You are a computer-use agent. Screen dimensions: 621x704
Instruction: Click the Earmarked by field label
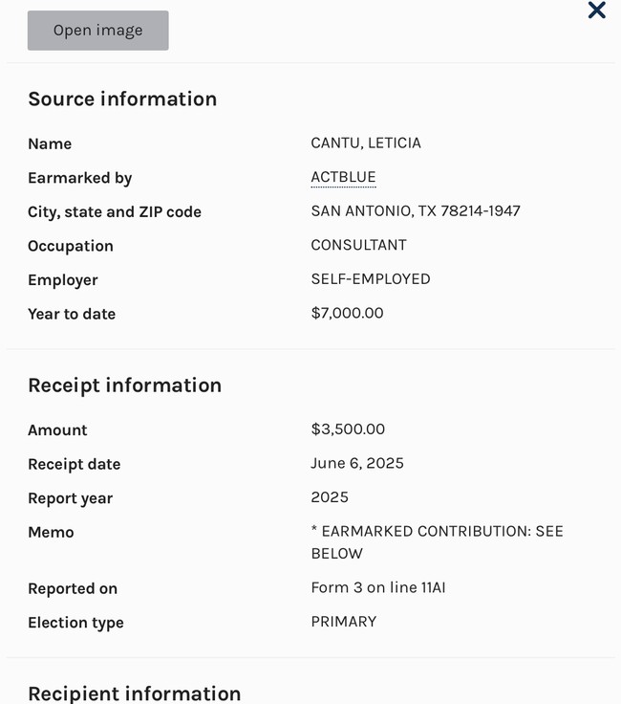pos(80,178)
